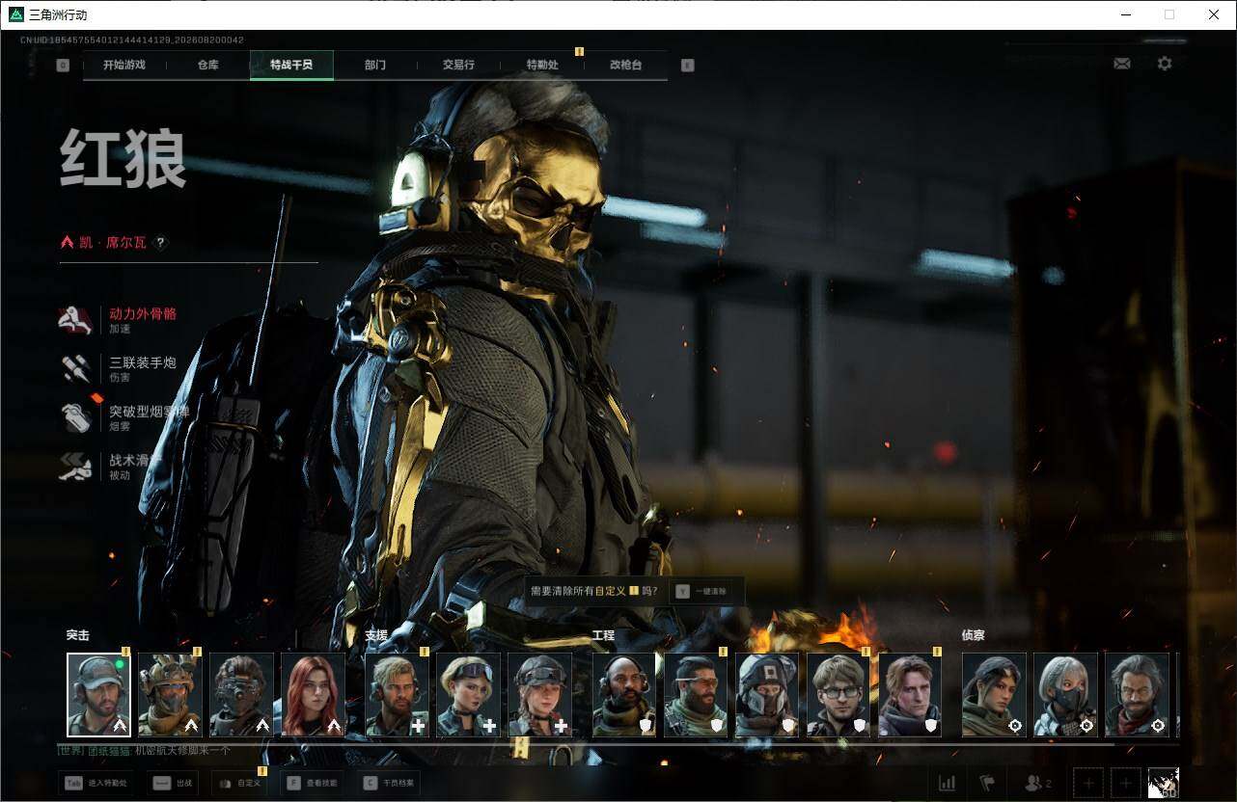Select the engineer operator wearing eyeglasses
Image resolution: width=1237 pixels, height=802 pixels.
[x=838, y=695]
